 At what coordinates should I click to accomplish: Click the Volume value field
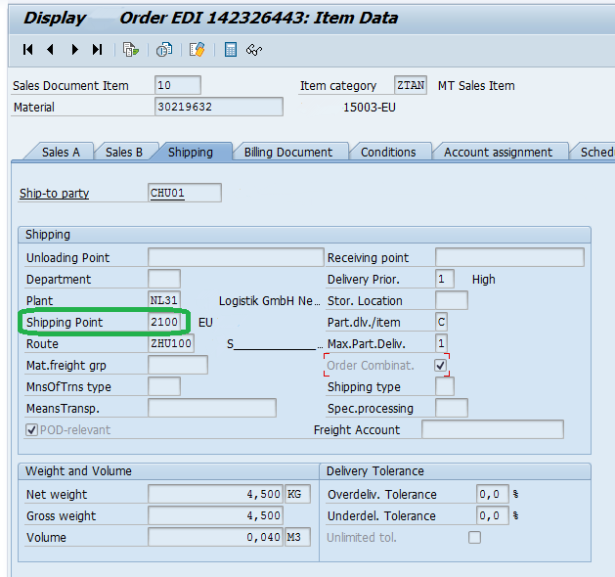click(215, 537)
